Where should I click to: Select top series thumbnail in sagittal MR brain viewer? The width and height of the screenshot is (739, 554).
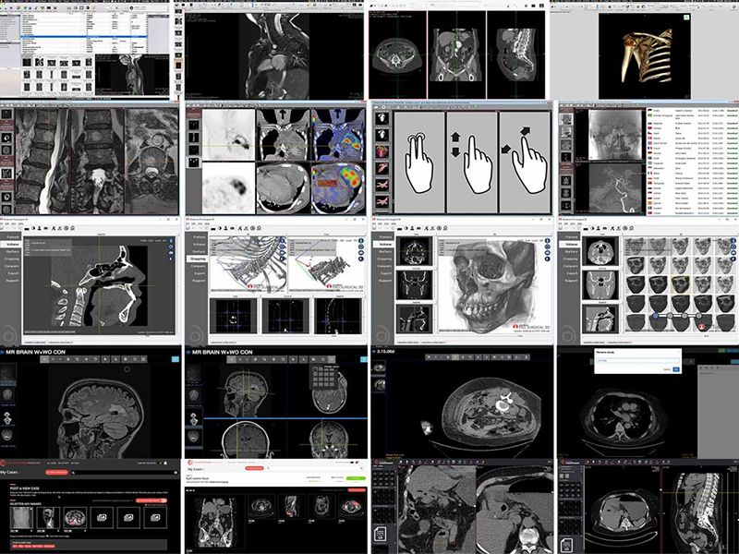tap(8, 374)
